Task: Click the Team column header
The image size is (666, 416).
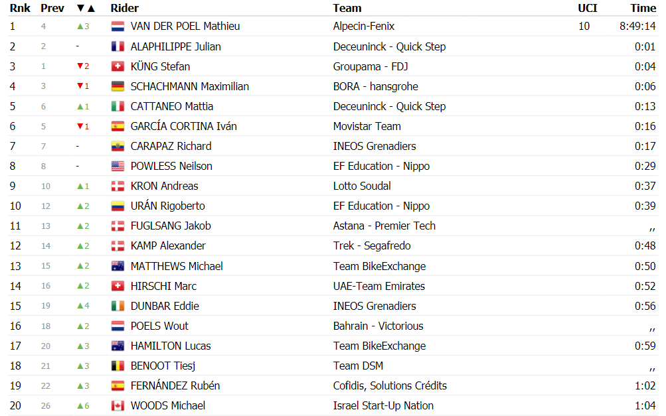Action: [347, 8]
